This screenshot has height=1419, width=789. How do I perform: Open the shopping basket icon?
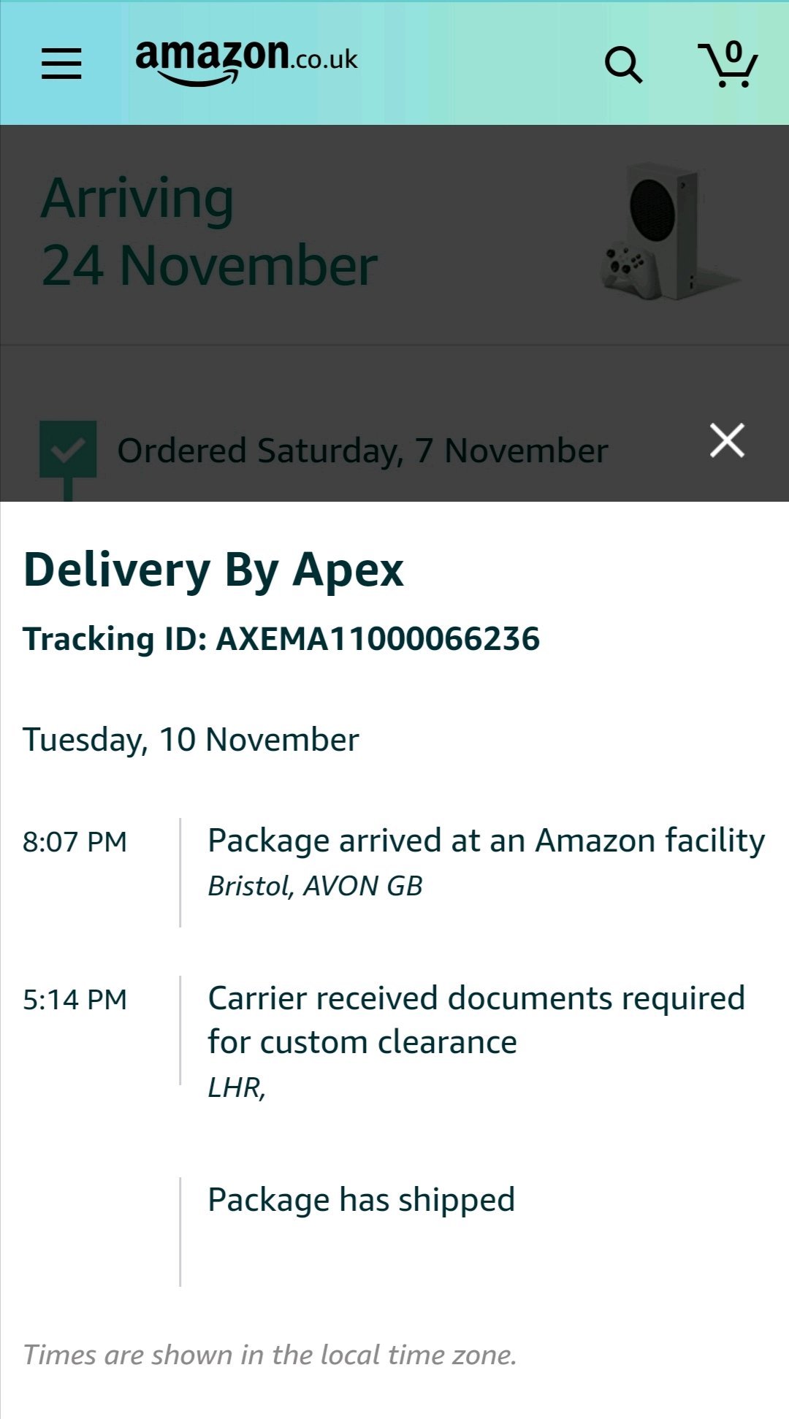[x=728, y=64]
